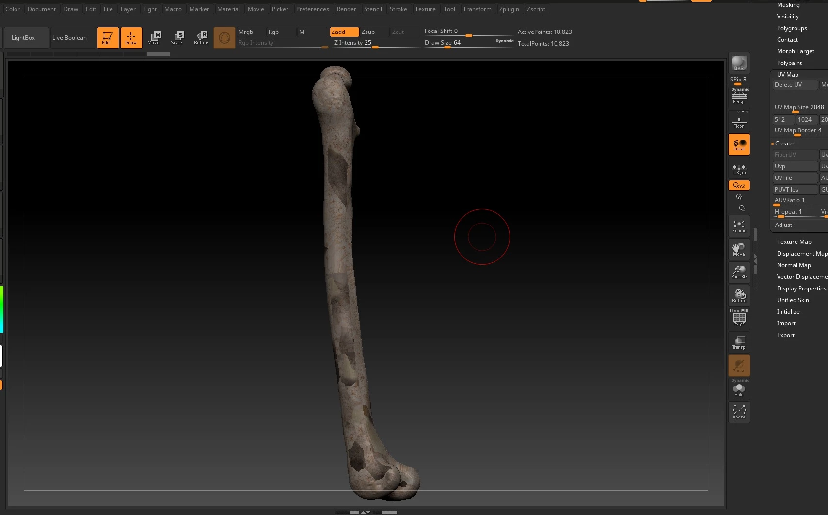Toggle L.Sym local symmetry
Screen dimensions: 828x515
click(739, 168)
